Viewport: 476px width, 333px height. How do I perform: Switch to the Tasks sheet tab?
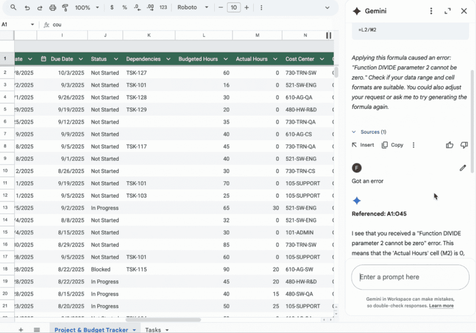coord(153,330)
